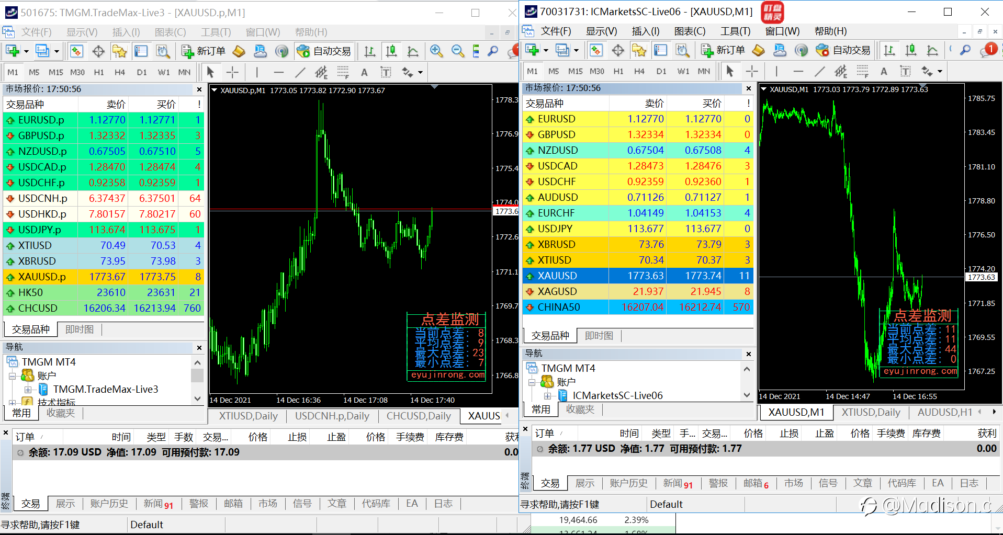The height and width of the screenshot is (535, 1003).
Task: Open Strategy Tester icon in right toolbar
Action: tap(682, 50)
